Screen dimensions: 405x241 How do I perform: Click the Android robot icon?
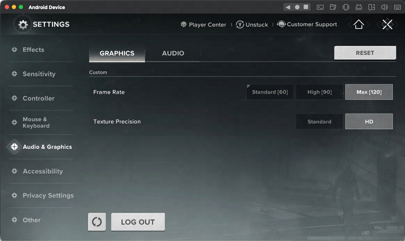pos(359,7)
